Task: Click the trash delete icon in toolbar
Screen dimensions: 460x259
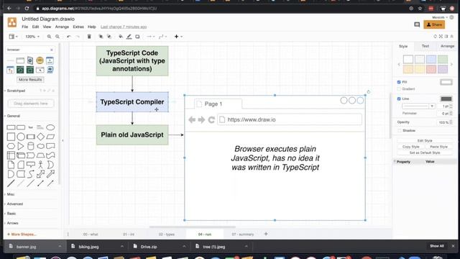Action: point(89,37)
